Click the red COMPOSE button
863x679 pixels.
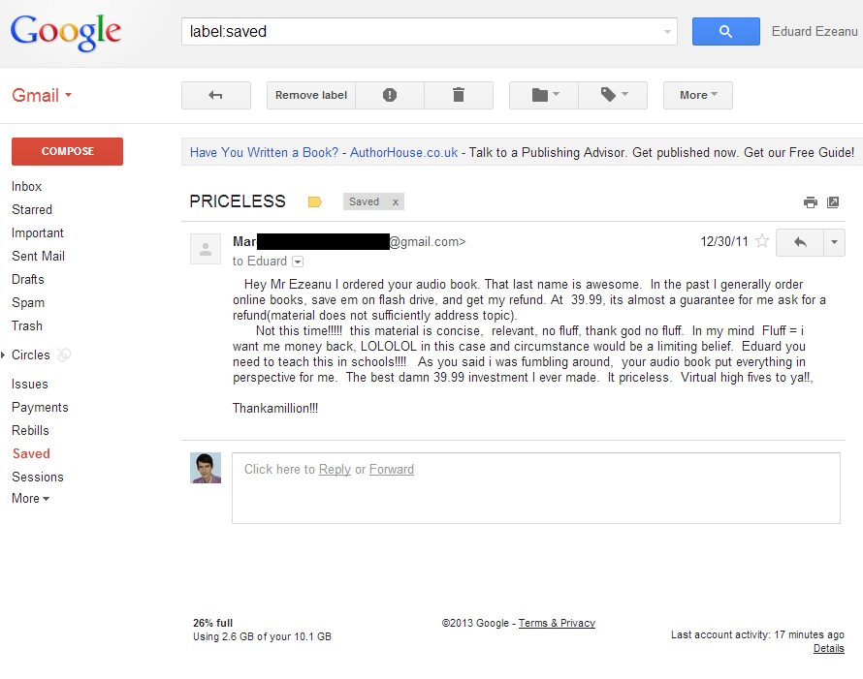pyautogui.click(x=67, y=151)
